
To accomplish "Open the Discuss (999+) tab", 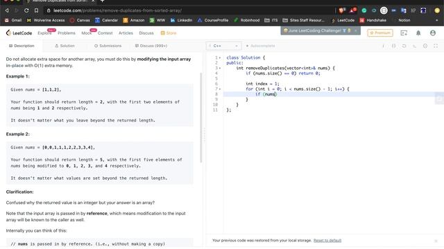I will click(151, 46).
